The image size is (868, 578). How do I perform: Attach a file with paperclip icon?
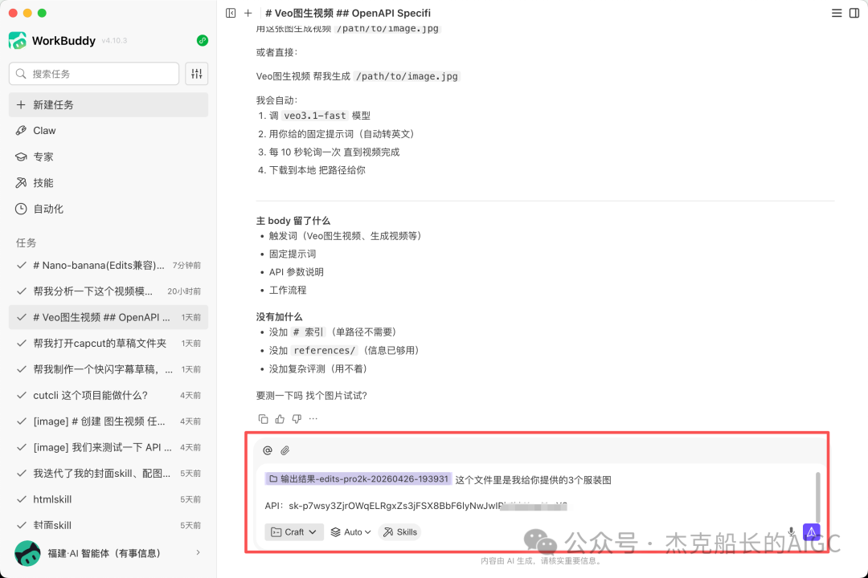(285, 450)
